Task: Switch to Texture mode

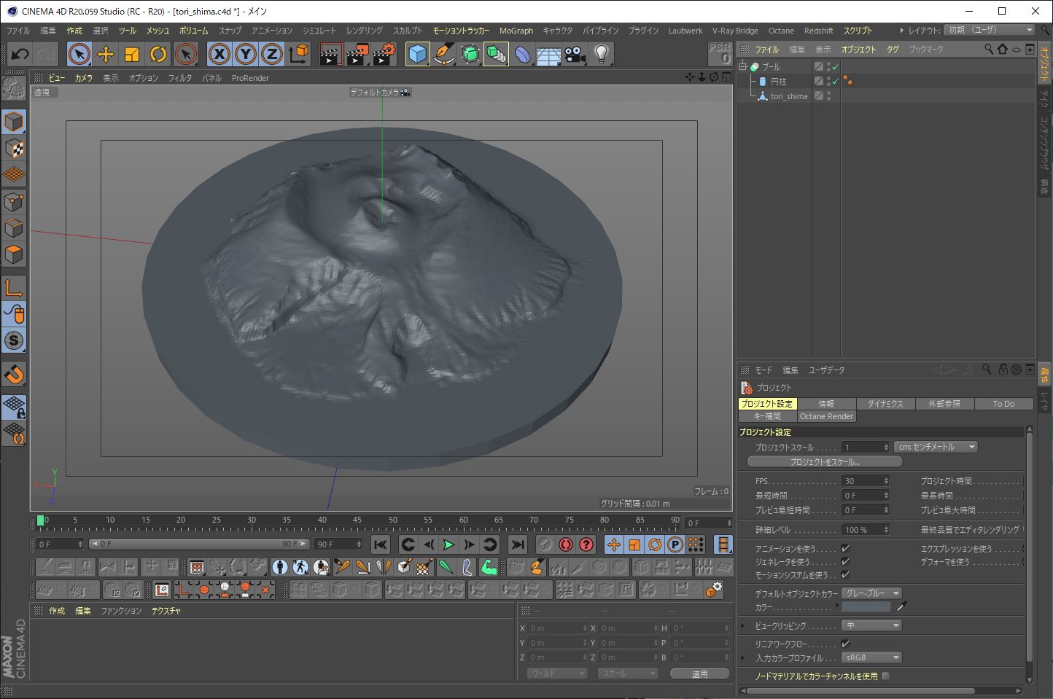Action: [14, 149]
